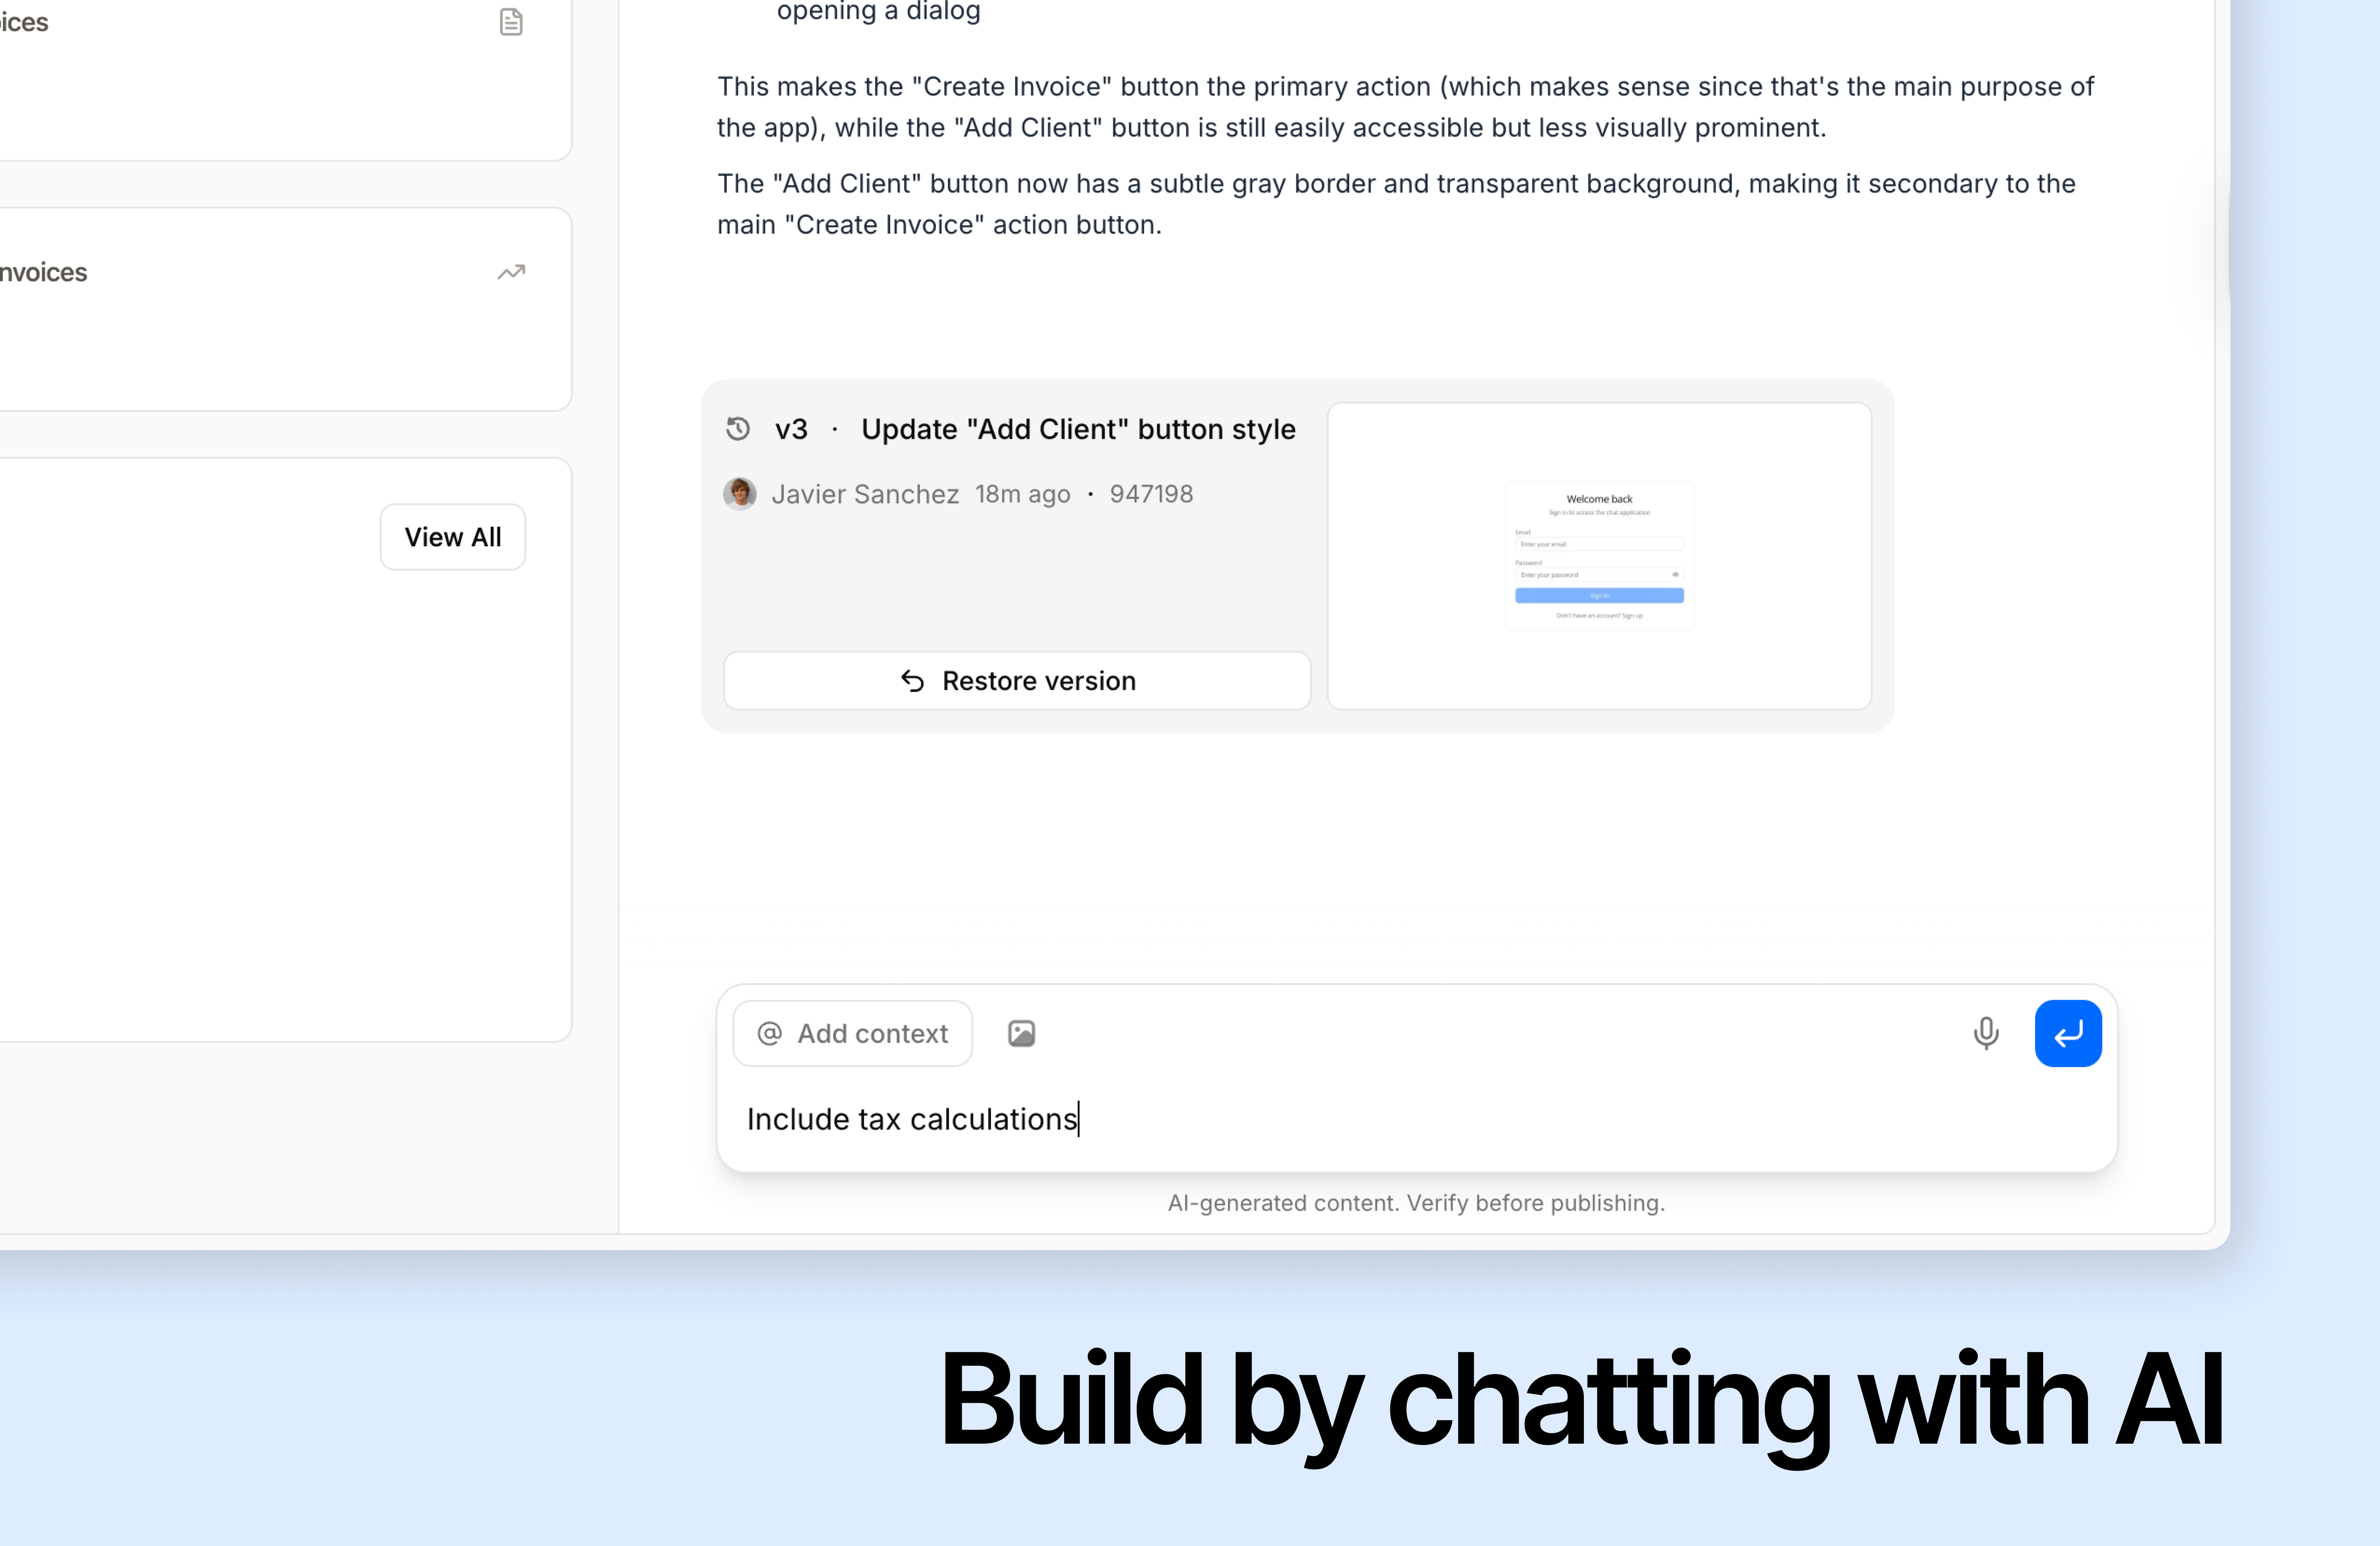Click the version title Update Add Client button style
The height and width of the screenshot is (1546, 2380).
(x=1078, y=429)
